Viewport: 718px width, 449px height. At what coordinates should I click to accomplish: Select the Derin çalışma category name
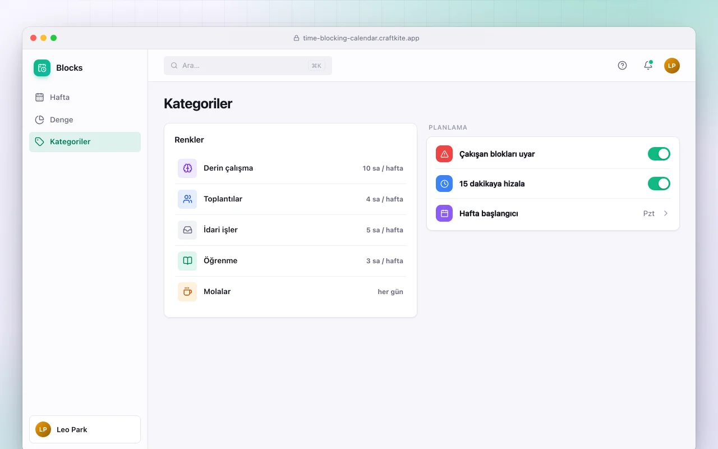(228, 168)
